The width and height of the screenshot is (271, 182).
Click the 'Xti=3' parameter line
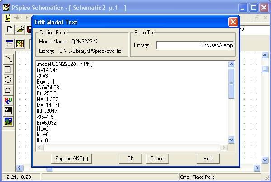(x=42, y=76)
